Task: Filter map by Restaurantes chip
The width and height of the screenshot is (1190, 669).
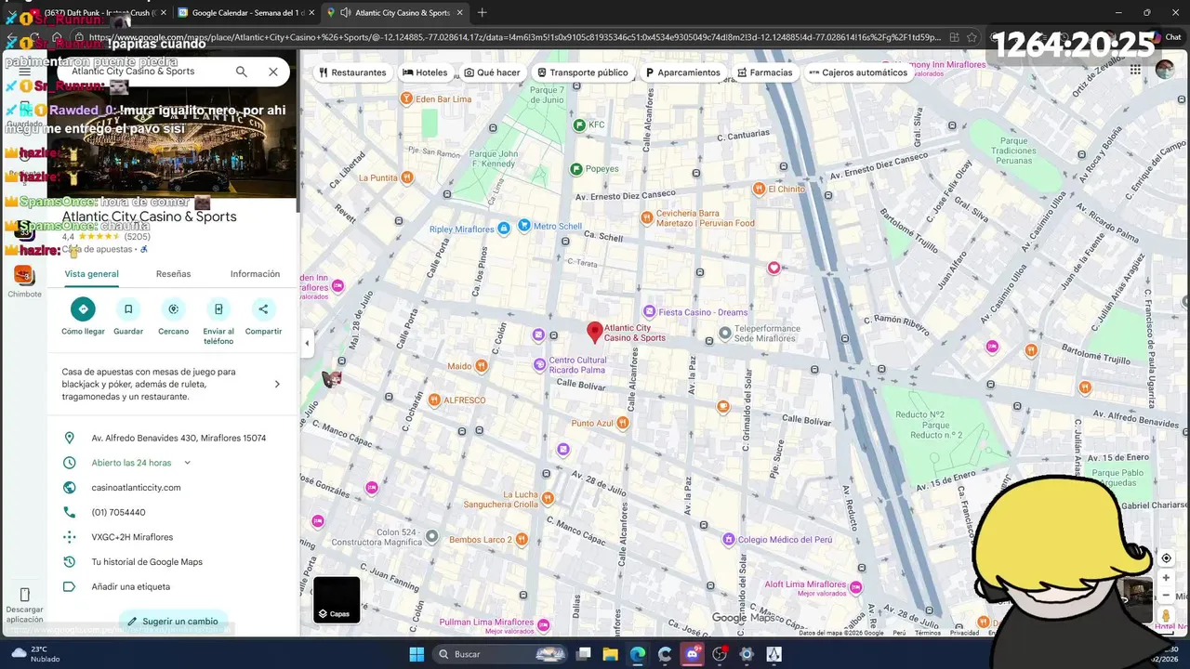Action: pos(352,72)
